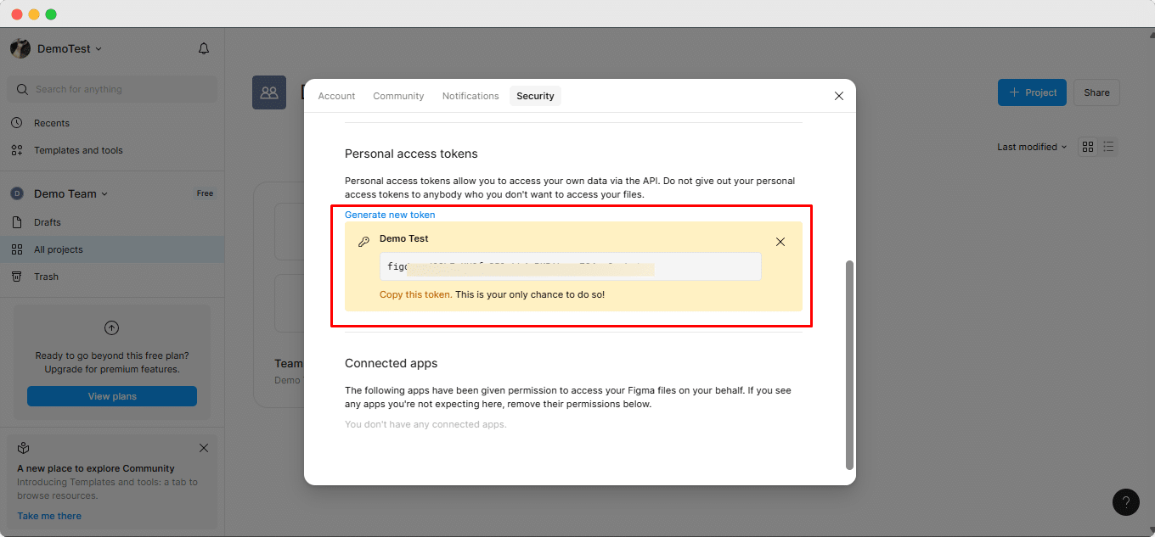Click the Project button
The height and width of the screenshot is (537, 1155).
1032,92
